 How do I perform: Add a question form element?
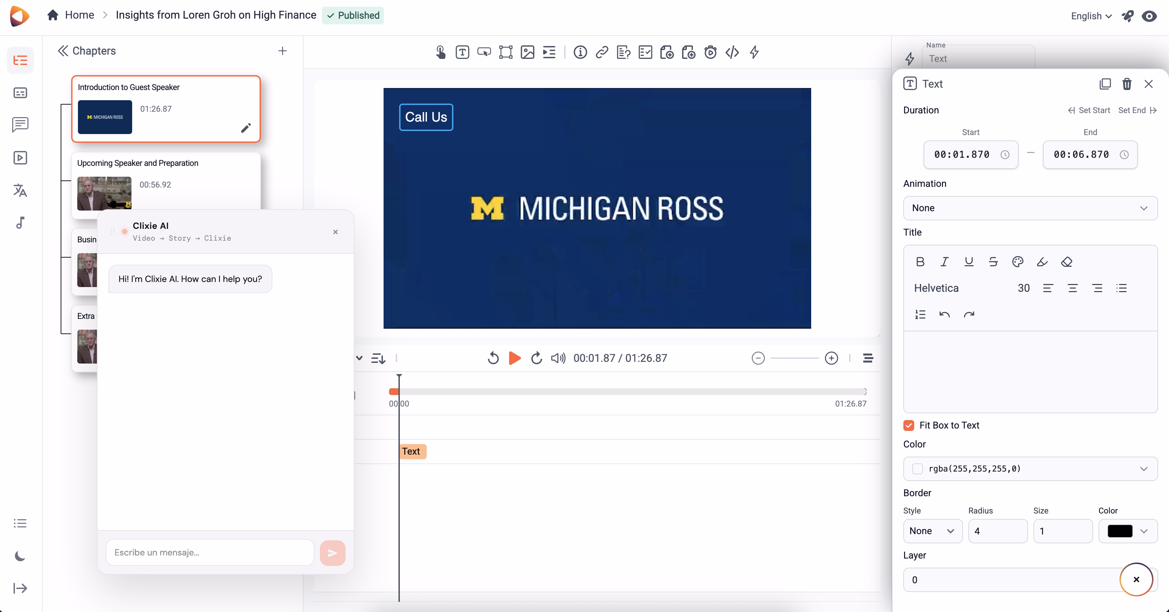(623, 52)
